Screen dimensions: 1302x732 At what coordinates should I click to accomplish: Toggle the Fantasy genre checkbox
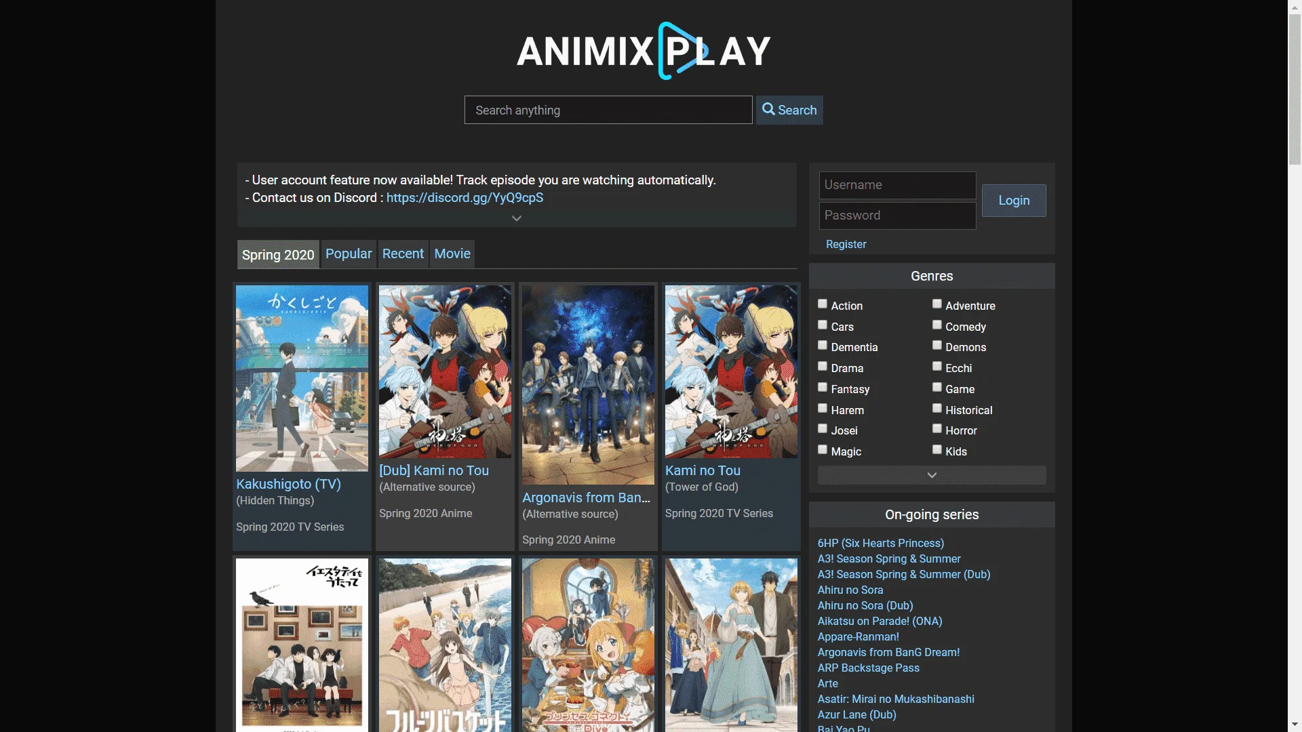point(823,388)
